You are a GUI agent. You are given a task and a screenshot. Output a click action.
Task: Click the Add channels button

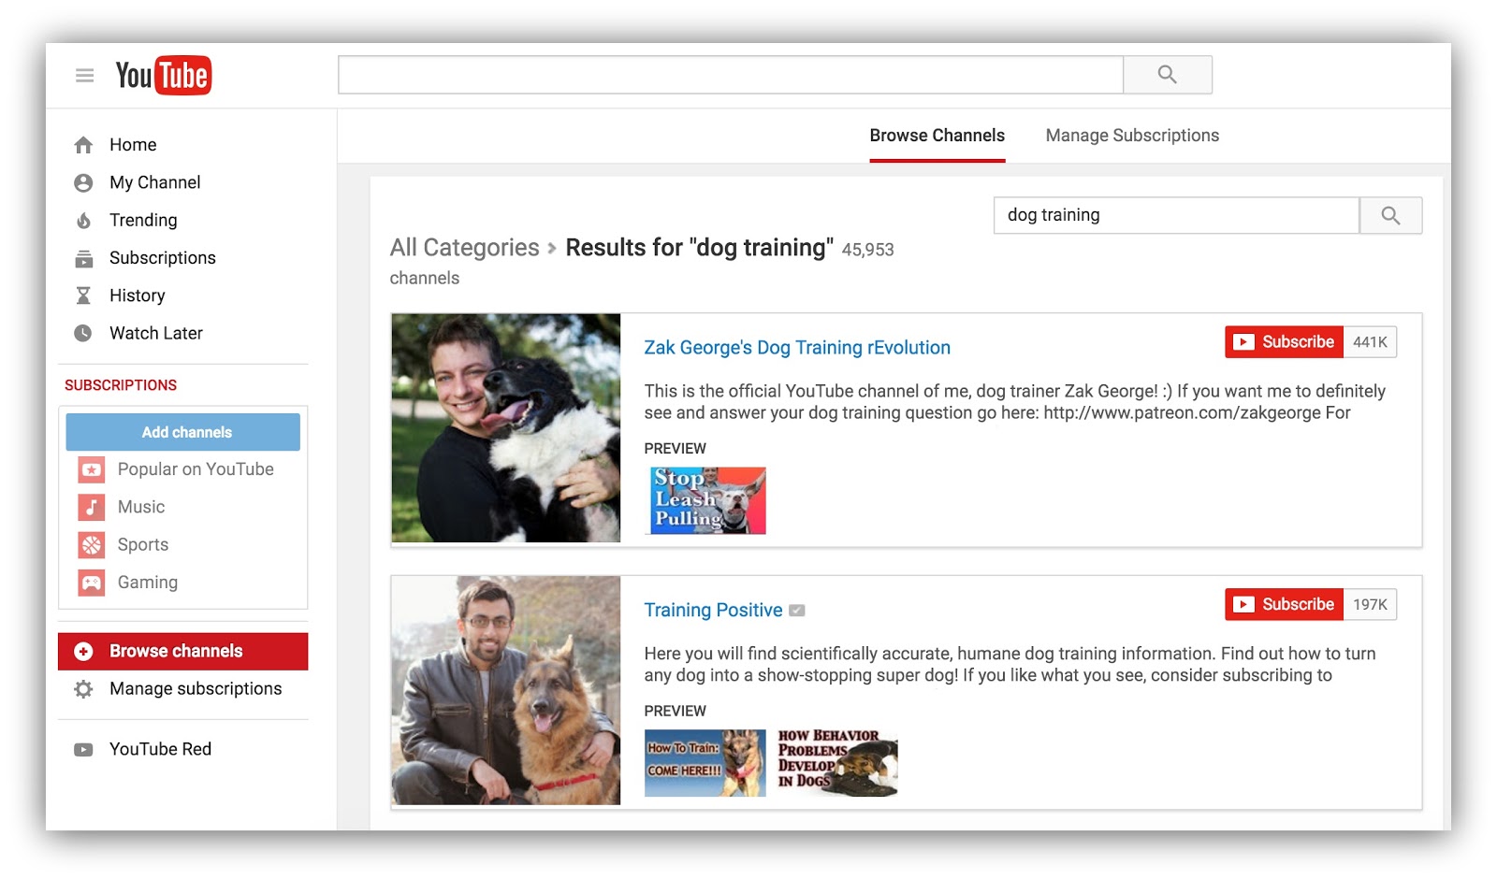(x=183, y=432)
